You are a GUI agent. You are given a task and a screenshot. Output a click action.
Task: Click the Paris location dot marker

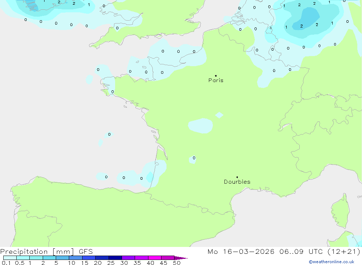216,76
